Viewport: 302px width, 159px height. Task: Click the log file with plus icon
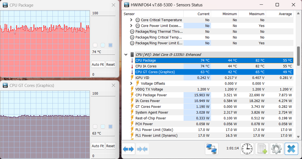pos(262,149)
